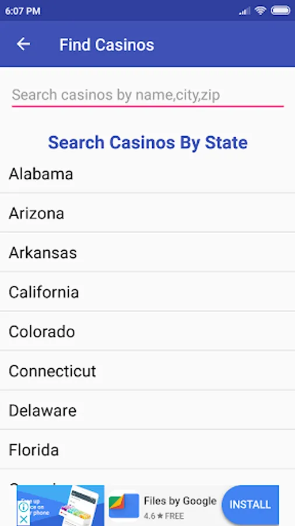This screenshot has height=526, width=295.
Task: Select Alabama from the state list
Action: click(147, 174)
